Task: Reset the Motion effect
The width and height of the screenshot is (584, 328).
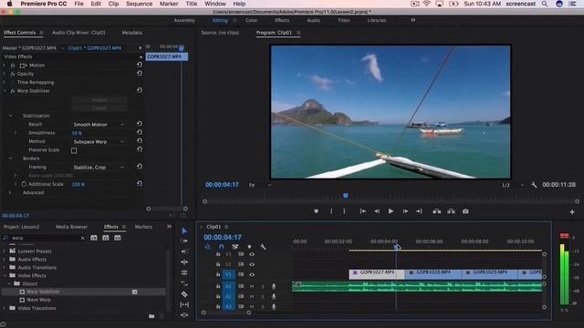Action: point(140,65)
